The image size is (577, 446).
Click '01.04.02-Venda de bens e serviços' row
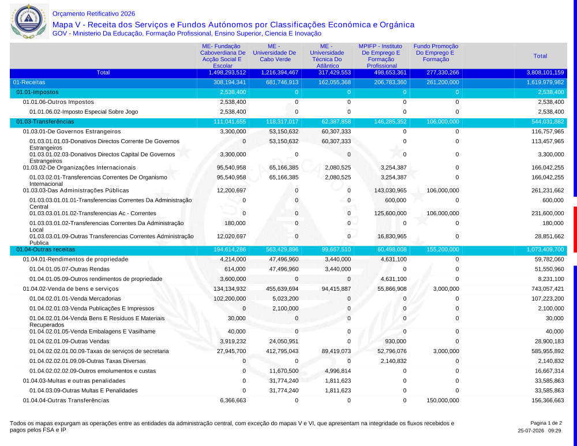(x=288, y=289)
